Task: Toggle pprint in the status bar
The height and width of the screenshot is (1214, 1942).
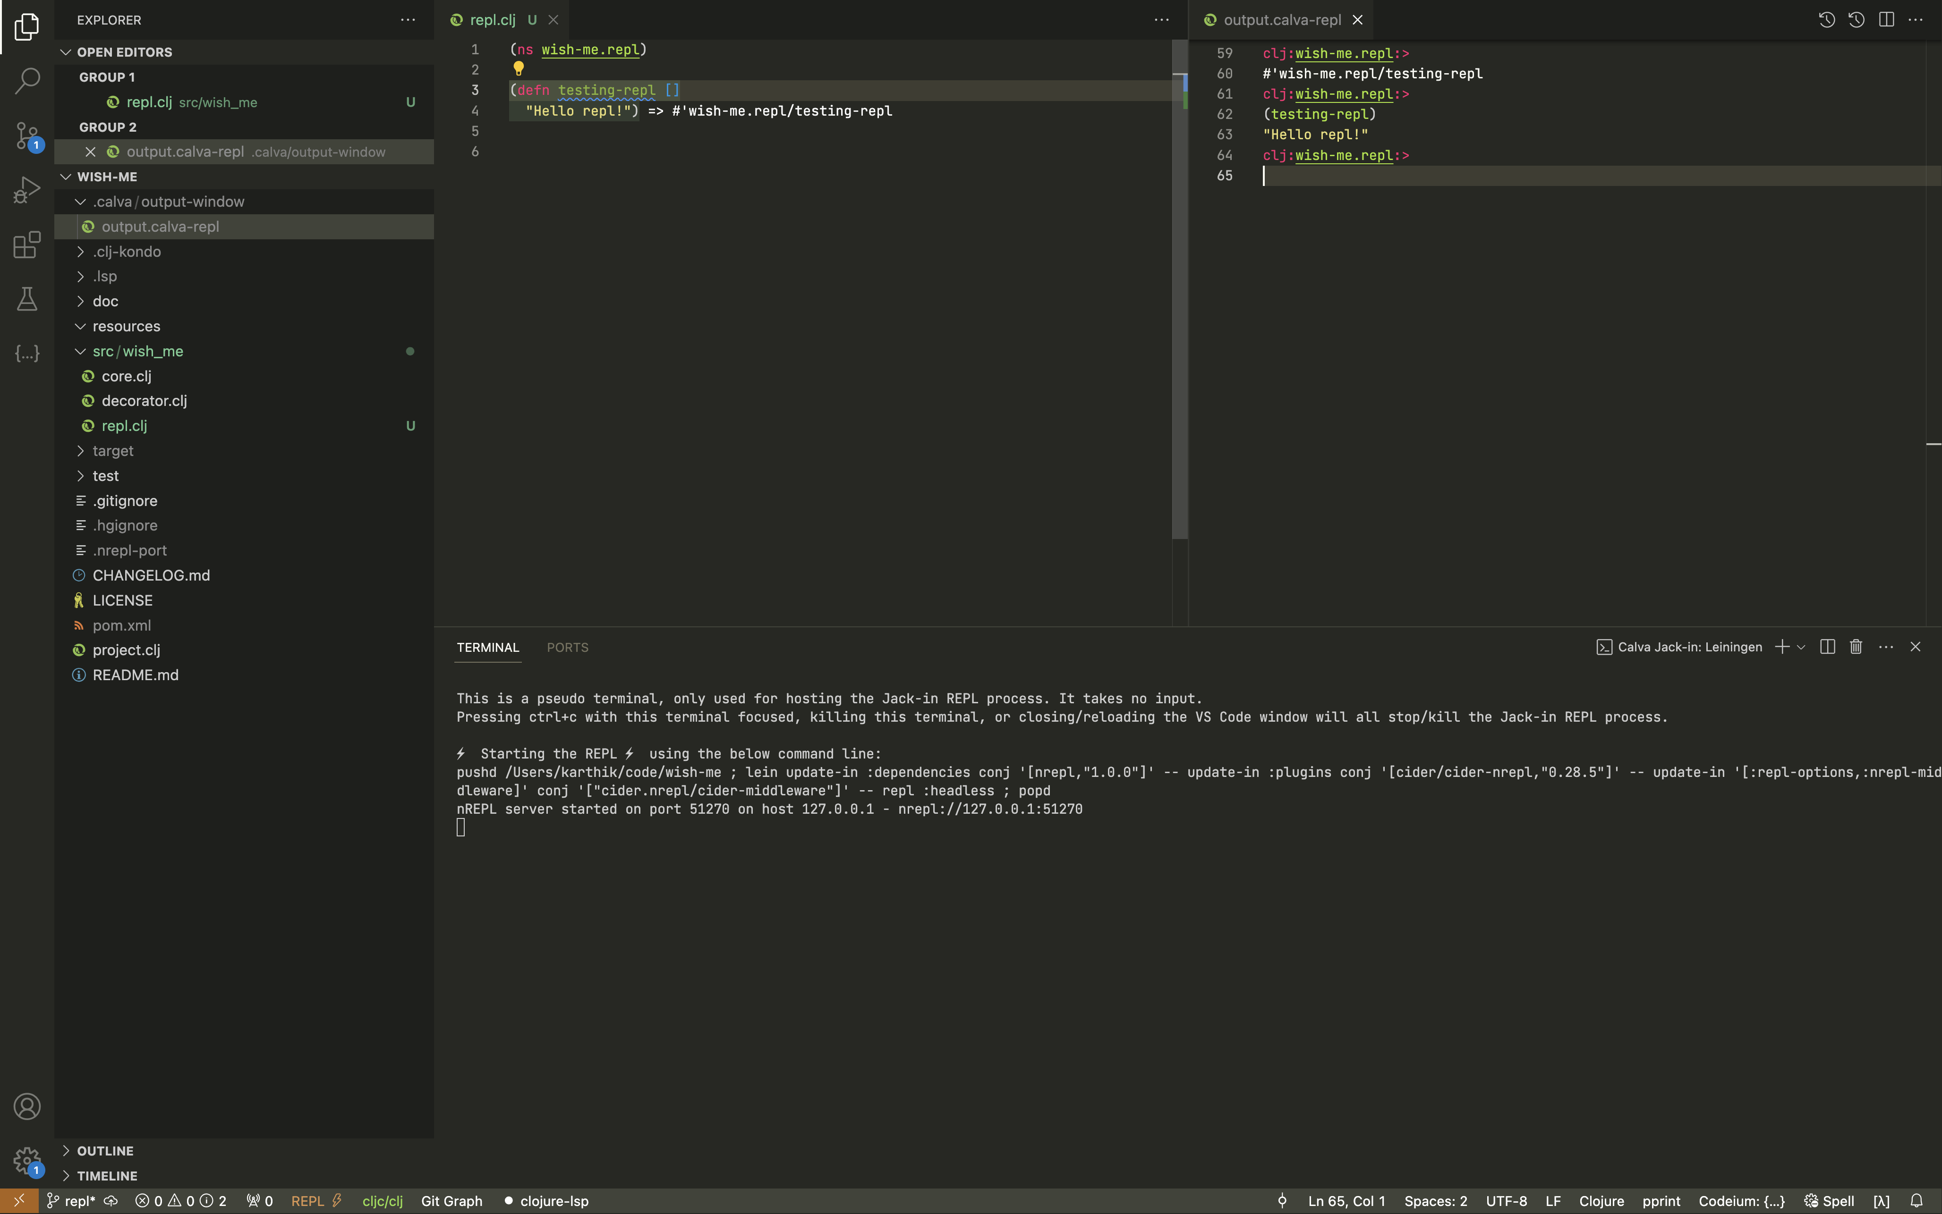Action: tap(1661, 1201)
